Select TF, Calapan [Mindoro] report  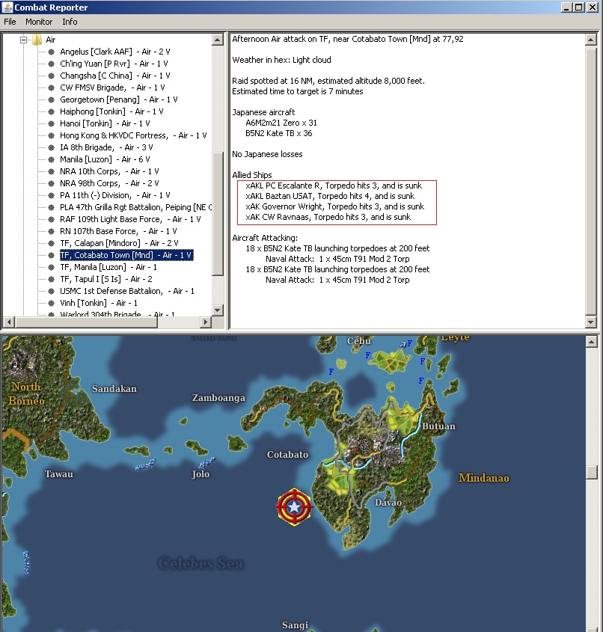119,243
